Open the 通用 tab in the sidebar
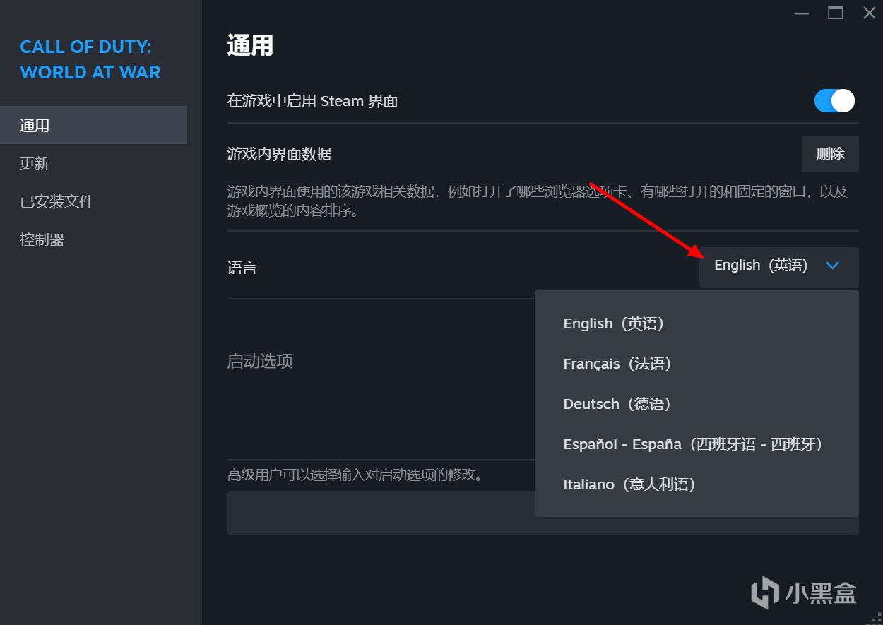 [x=93, y=126]
